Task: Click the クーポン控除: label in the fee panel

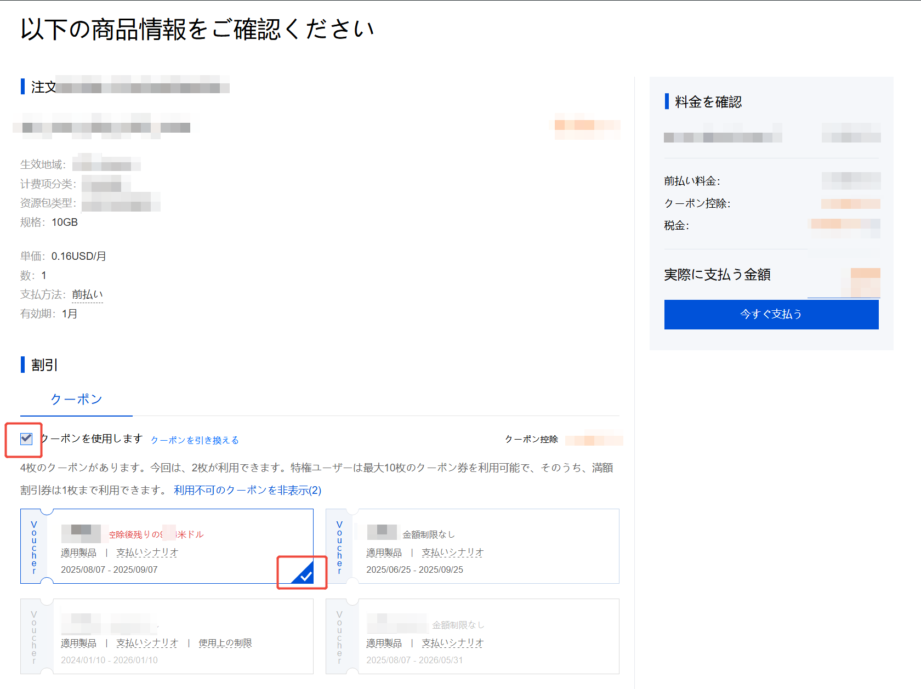Action: pyautogui.click(x=697, y=203)
